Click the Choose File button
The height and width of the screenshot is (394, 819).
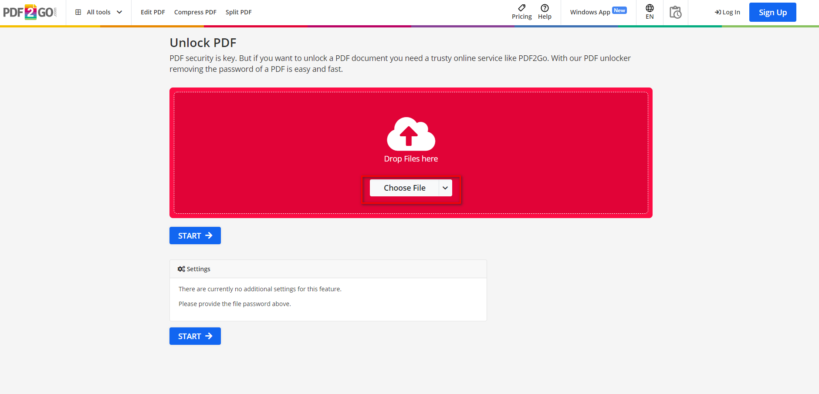pyautogui.click(x=404, y=188)
